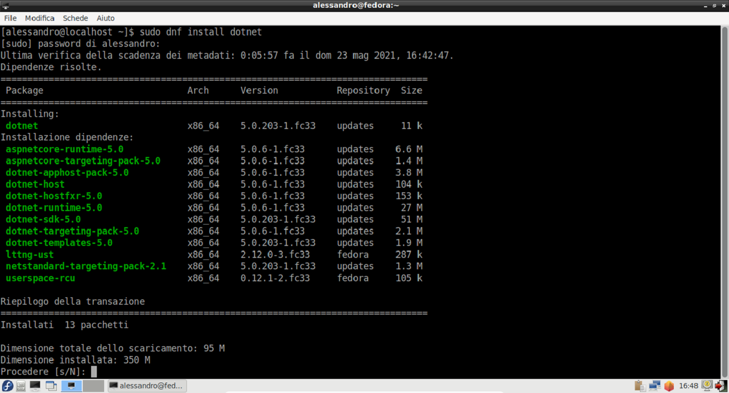
Task: Switch to the second empty workspace
Action: [93, 386]
